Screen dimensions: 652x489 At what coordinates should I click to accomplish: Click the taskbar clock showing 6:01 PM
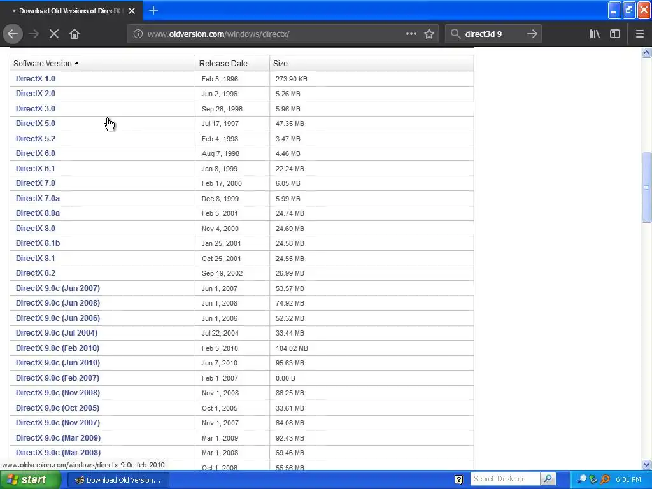(x=628, y=480)
